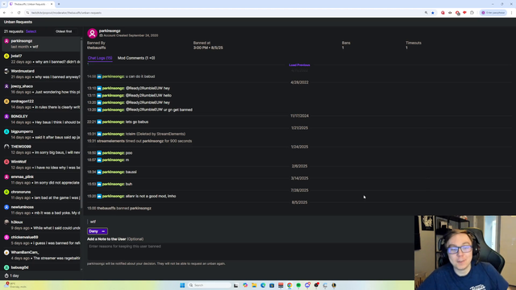The width and height of the screenshot is (516, 290).
Task: Open File Explorer from taskbar
Action: coord(254,285)
